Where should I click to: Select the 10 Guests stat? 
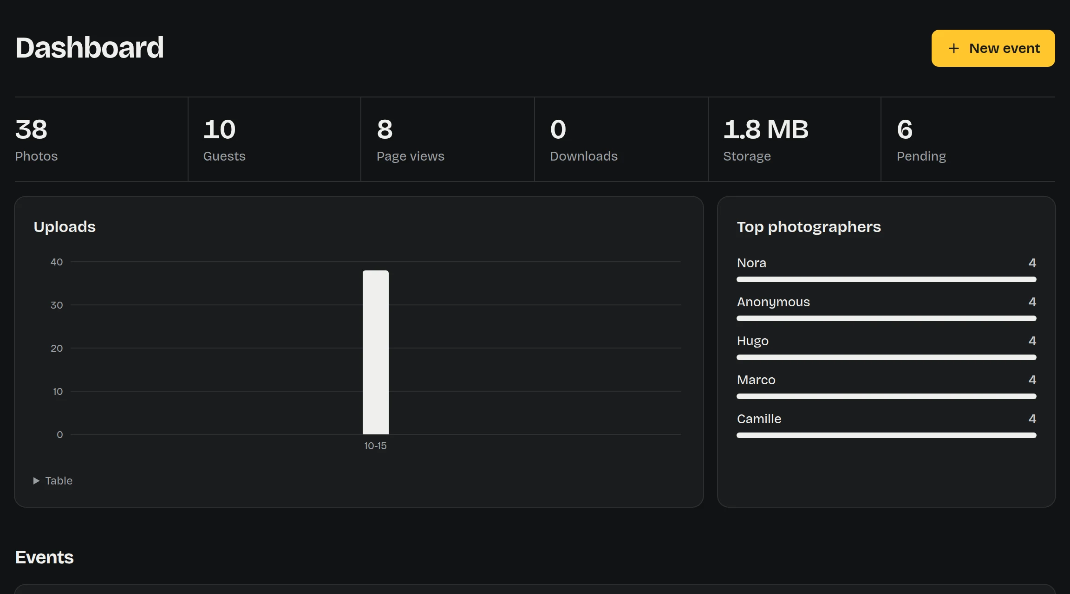point(274,139)
